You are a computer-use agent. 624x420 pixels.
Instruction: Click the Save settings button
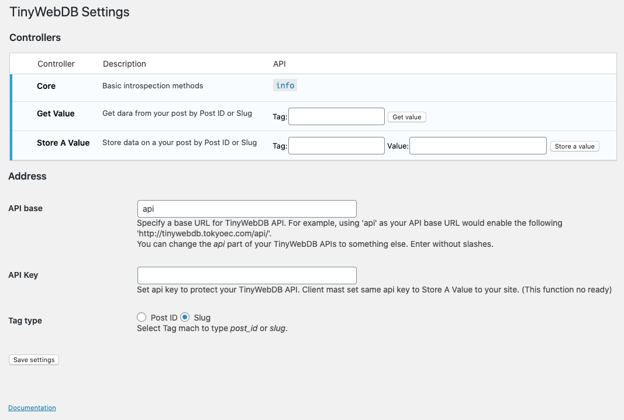point(34,360)
